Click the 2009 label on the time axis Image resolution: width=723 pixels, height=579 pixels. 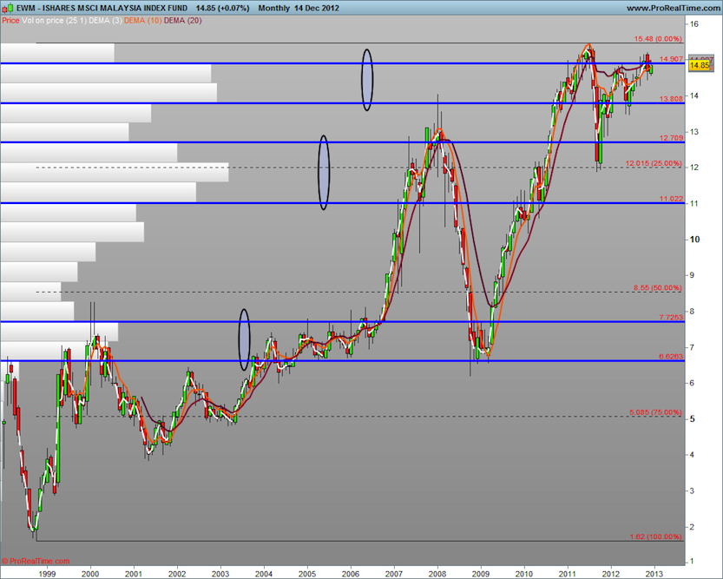pos(481,574)
